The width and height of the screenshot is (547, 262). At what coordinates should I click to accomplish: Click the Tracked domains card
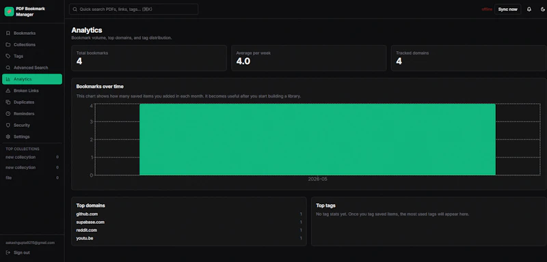pos(468,58)
